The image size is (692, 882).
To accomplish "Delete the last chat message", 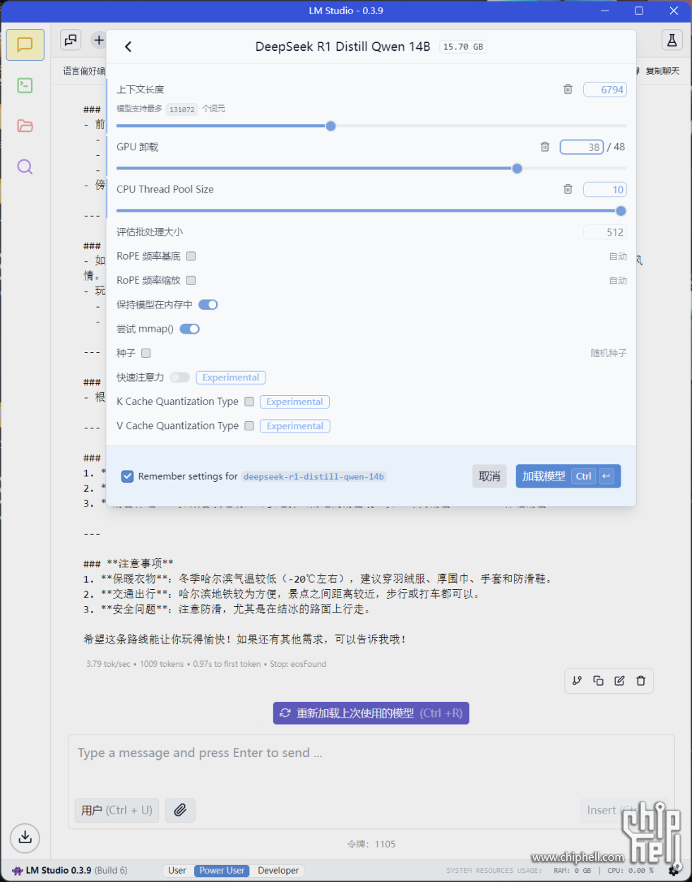I will 640,681.
